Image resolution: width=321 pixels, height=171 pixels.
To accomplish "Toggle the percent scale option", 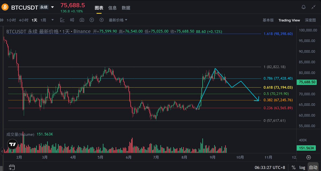I will 294,168.
